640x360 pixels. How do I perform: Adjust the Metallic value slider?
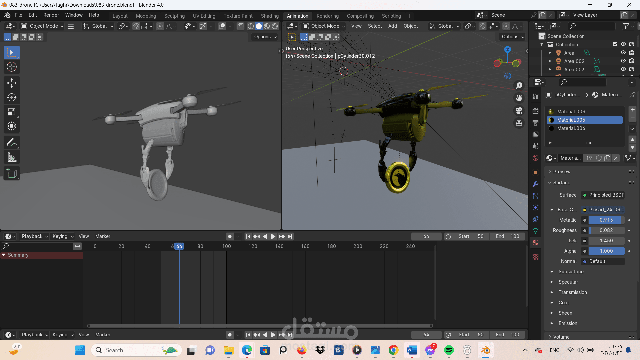pos(606,220)
